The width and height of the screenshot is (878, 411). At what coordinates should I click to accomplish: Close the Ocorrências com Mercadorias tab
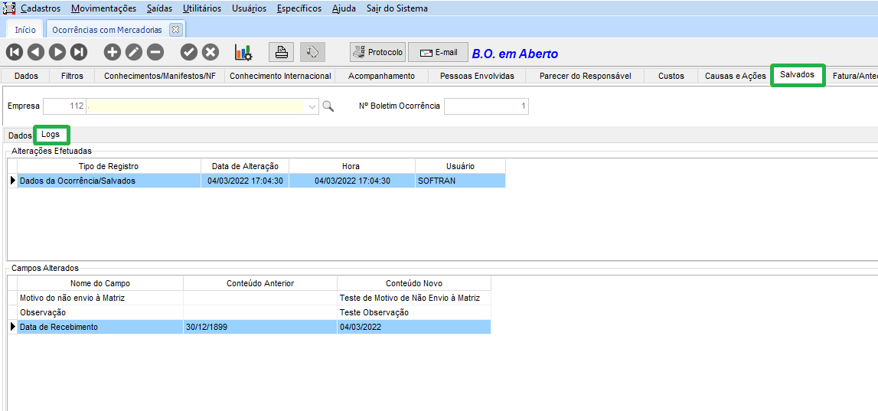coord(175,30)
